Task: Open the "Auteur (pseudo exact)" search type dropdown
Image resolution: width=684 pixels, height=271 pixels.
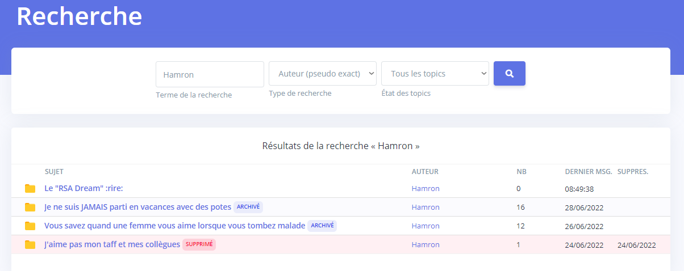Action: tap(322, 74)
